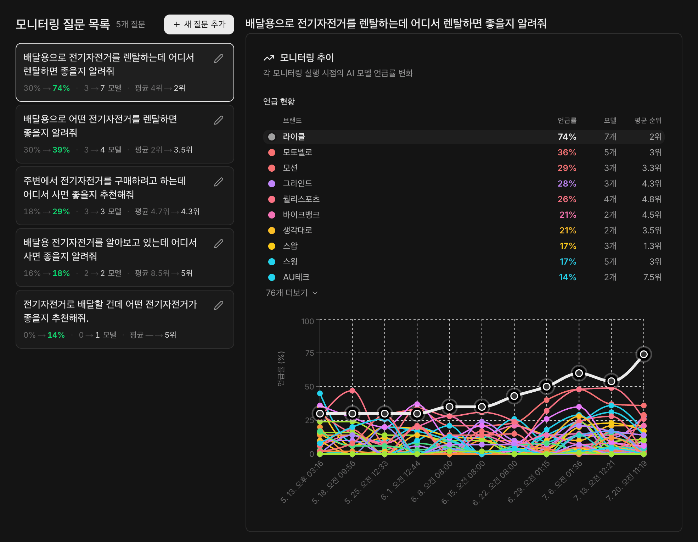This screenshot has height=542, width=698.
Task: Select the 라이클 brand row
Action: (463, 137)
